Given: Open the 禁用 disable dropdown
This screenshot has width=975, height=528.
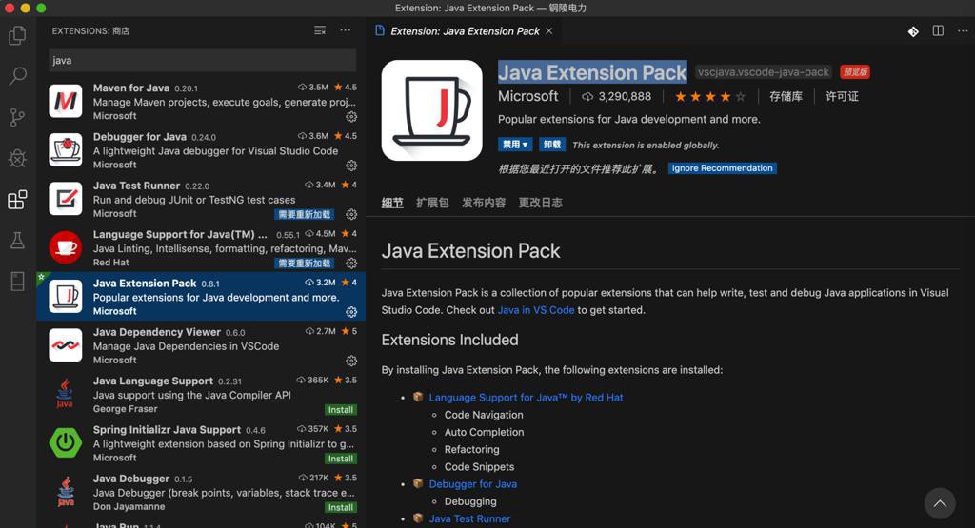Looking at the screenshot, I should (515, 145).
